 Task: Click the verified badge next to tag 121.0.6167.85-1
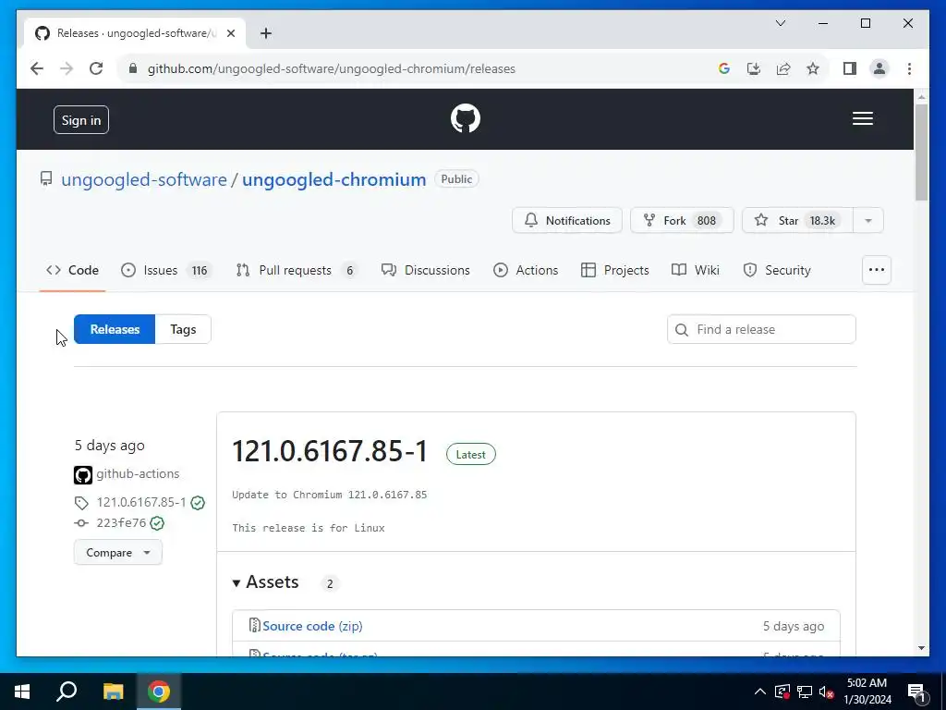[198, 502]
